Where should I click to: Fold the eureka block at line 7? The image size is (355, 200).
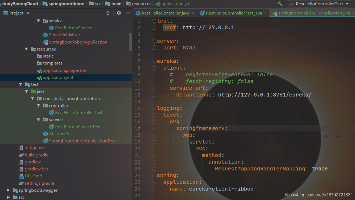154,61
